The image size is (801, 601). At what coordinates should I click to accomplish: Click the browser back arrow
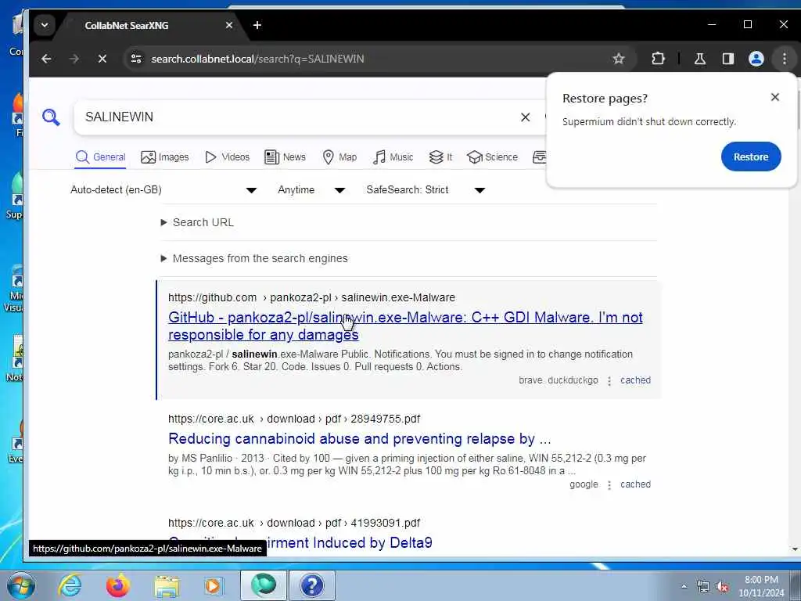46,59
